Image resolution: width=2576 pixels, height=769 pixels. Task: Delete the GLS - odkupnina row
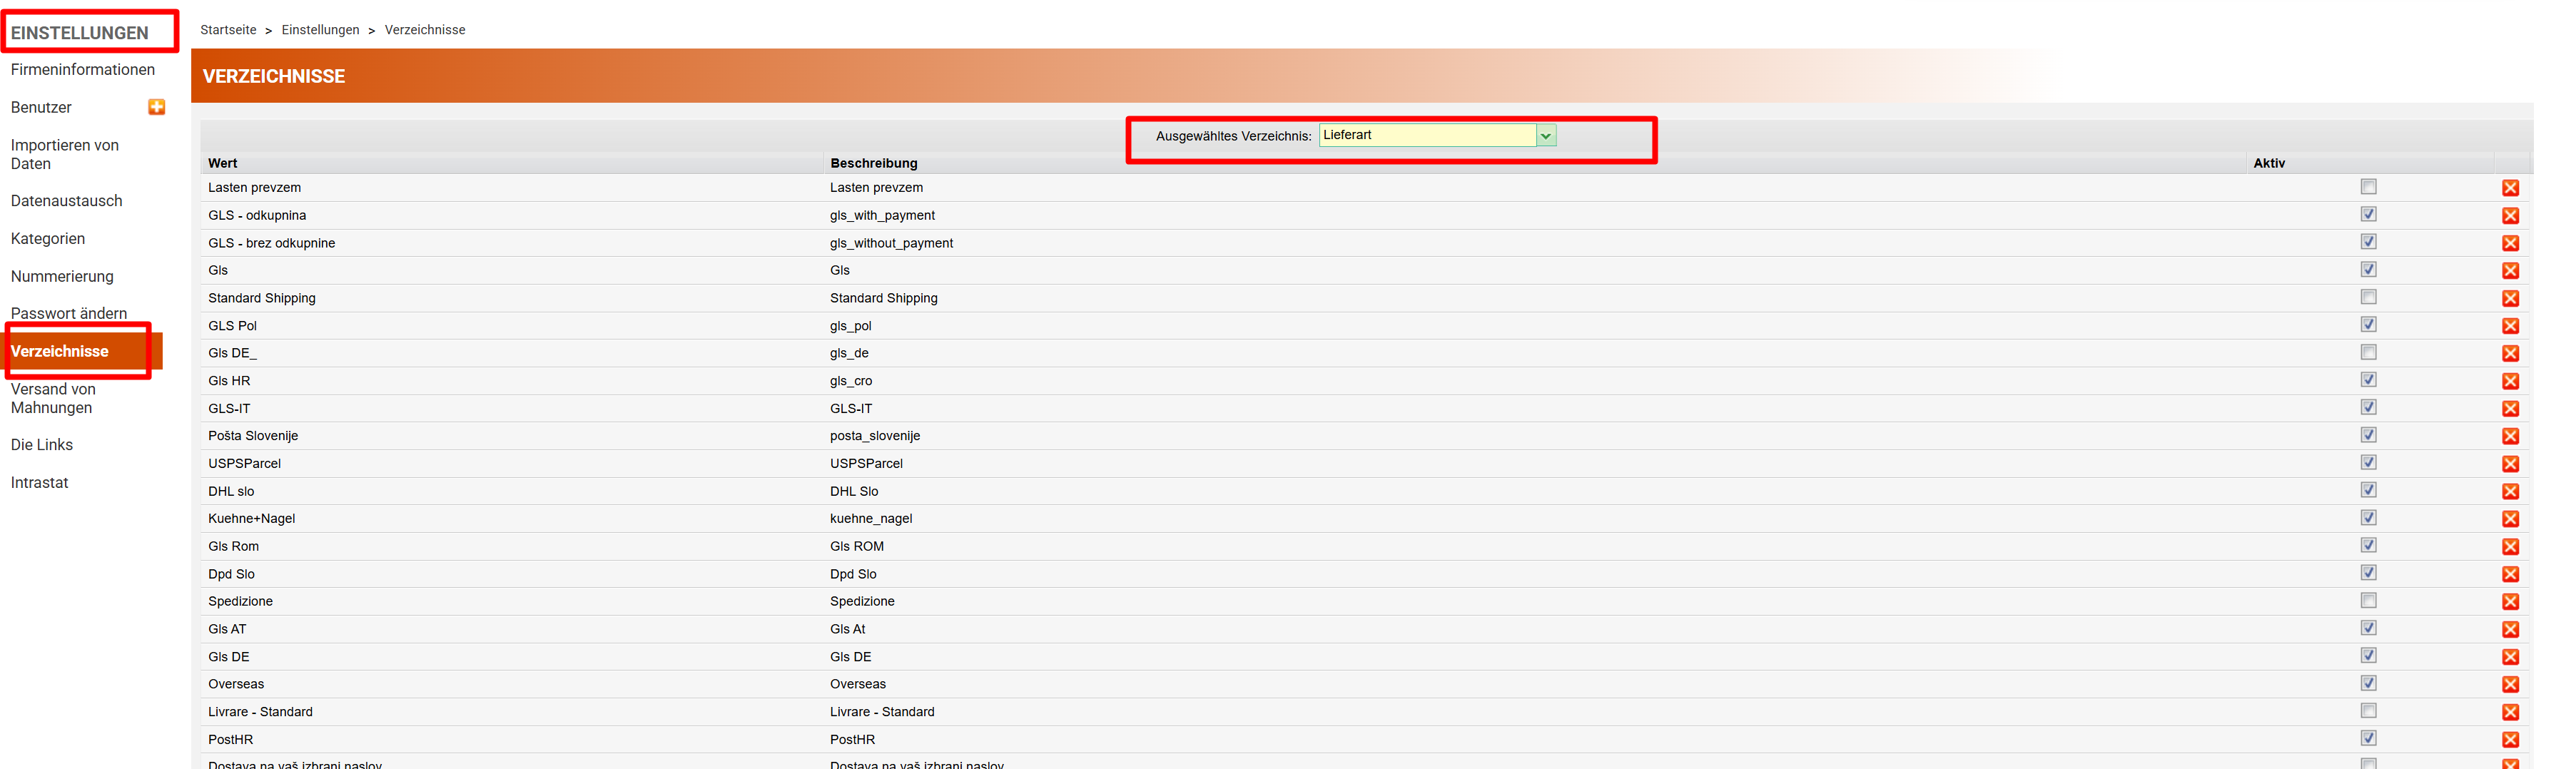[2510, 216]
